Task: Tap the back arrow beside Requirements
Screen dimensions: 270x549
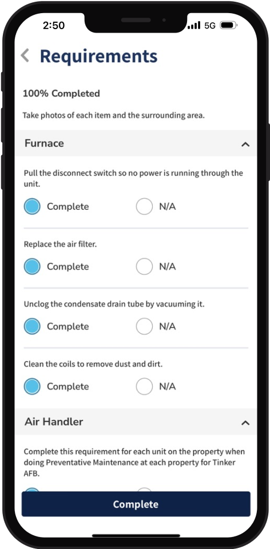Action: pos(25,55)
